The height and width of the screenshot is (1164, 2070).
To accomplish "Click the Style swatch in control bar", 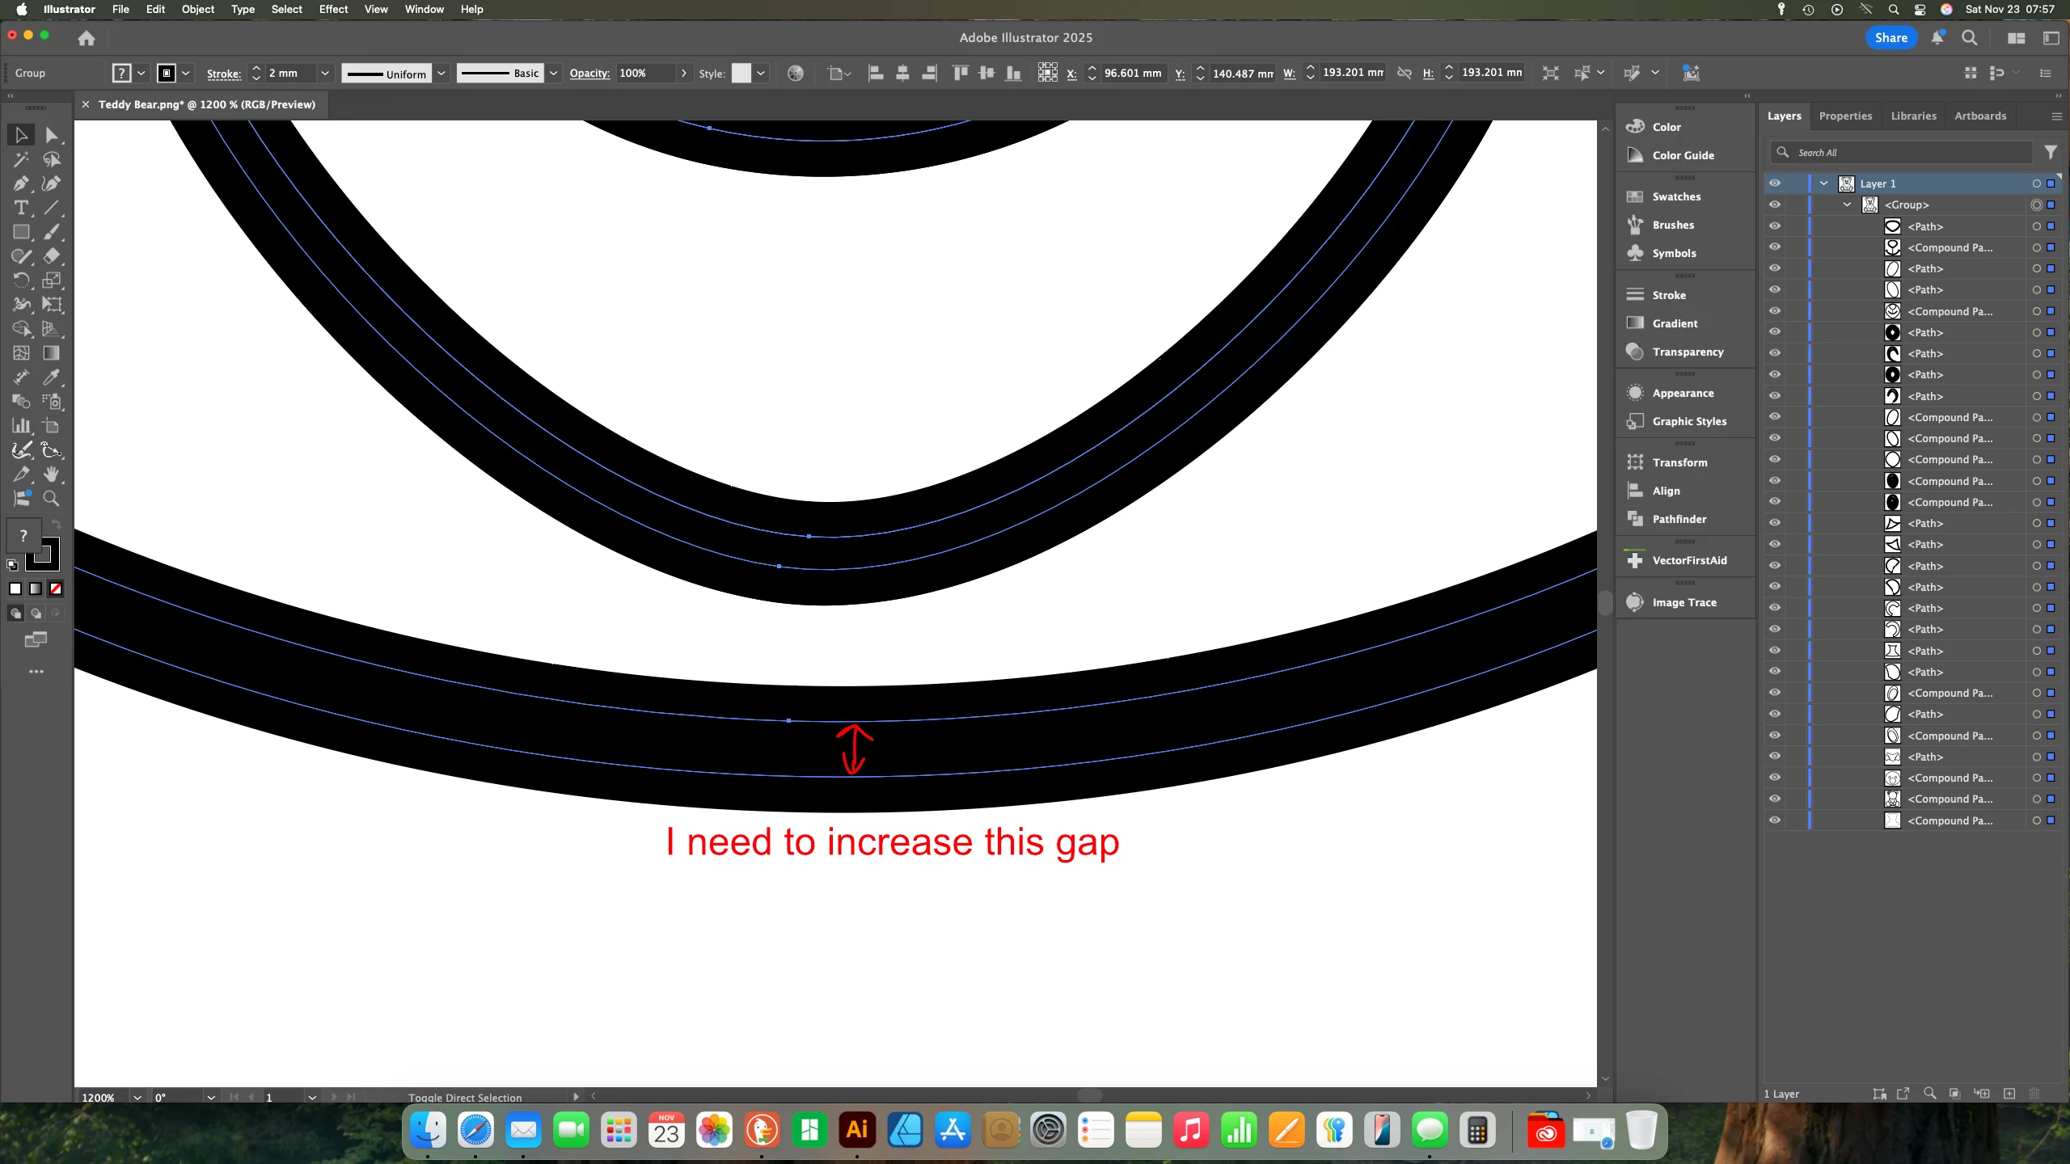I will click(x=741, y=73).
